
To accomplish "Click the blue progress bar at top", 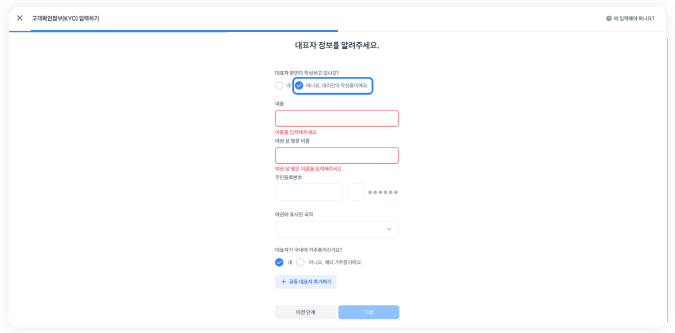I will click(184, 31).
